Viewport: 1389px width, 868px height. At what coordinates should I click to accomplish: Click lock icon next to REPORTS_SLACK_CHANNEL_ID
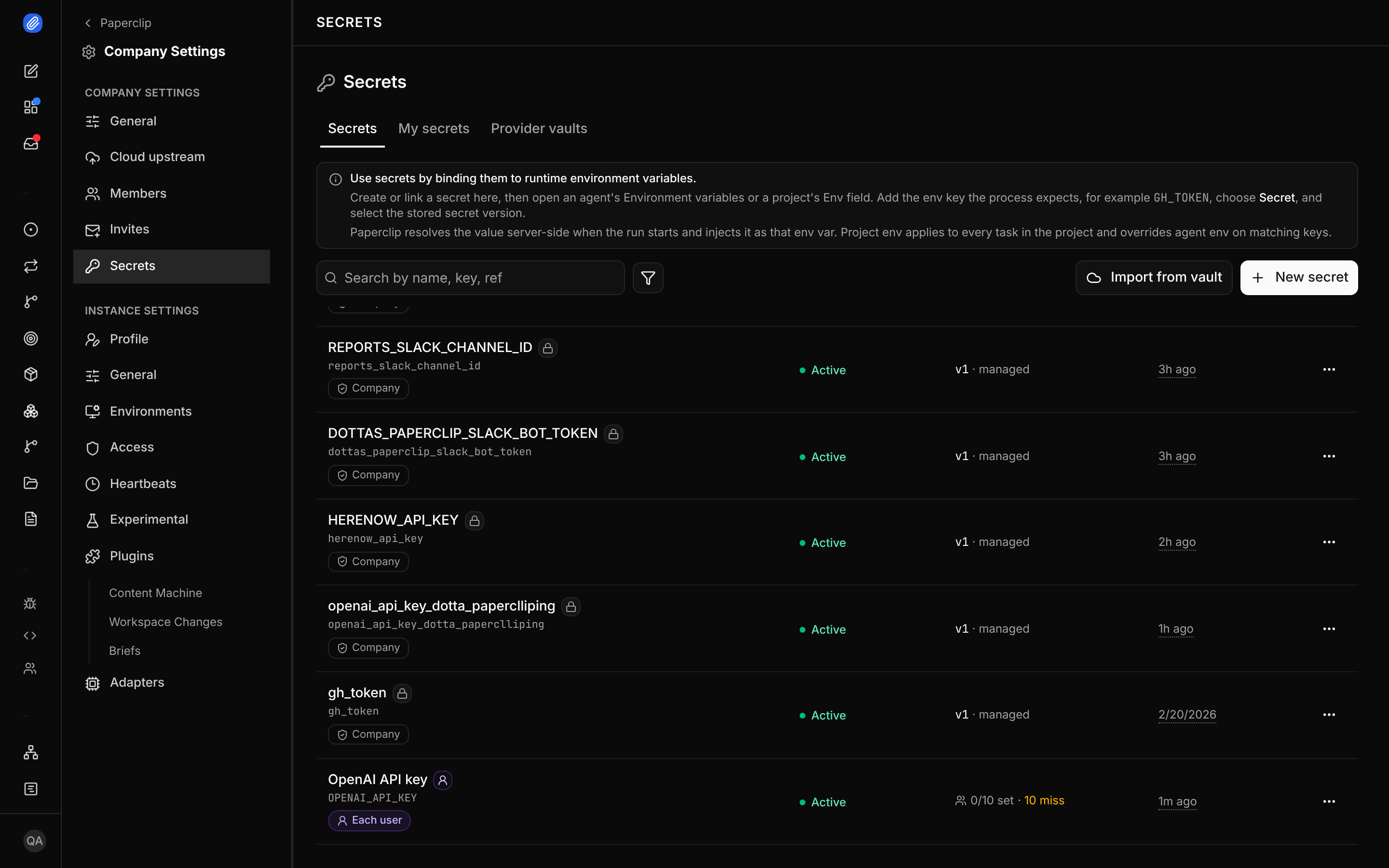click(x=547, y=348)
